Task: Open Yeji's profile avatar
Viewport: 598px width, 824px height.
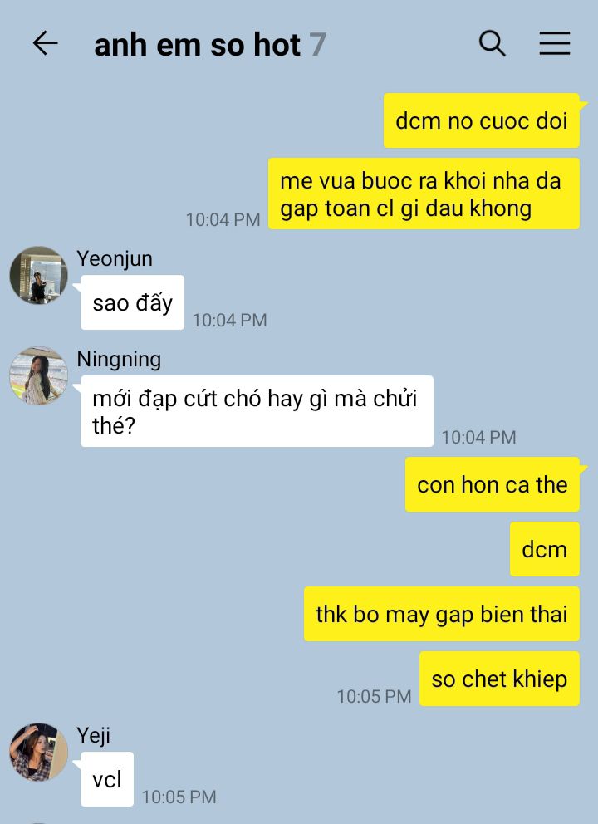Action: pos(38,752)
